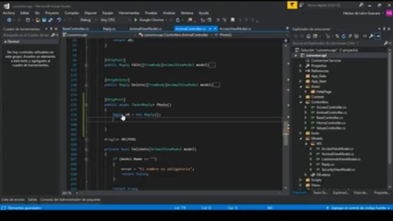Collapse the Models folder
393x221 pixels.
click(300, 138)
